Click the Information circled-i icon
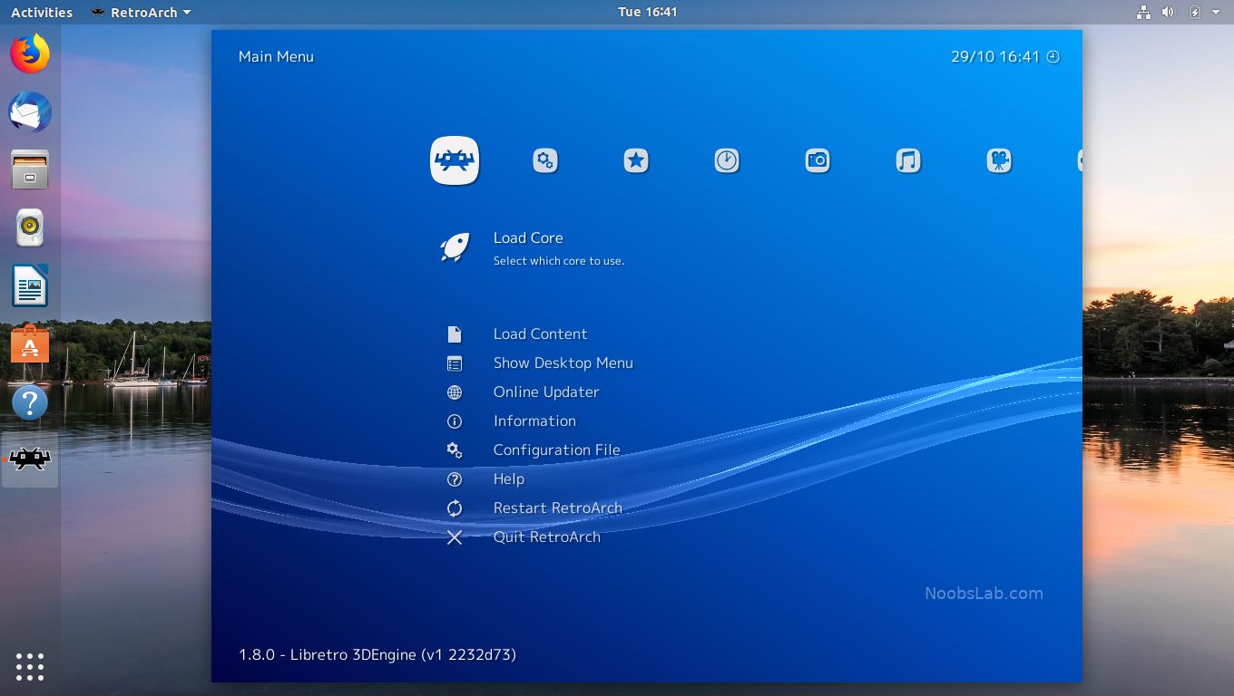Screen dimensions: 1234x696 (454, 421)
